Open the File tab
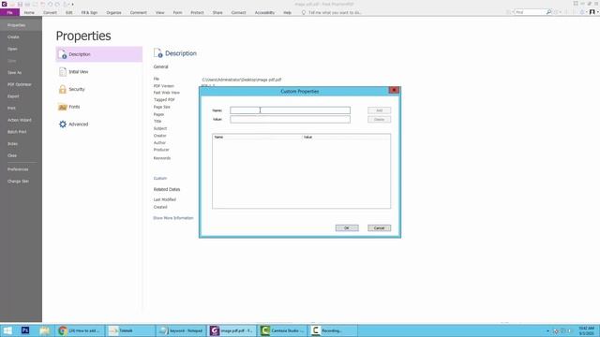The image size is (600, 337). pos(9,12)
